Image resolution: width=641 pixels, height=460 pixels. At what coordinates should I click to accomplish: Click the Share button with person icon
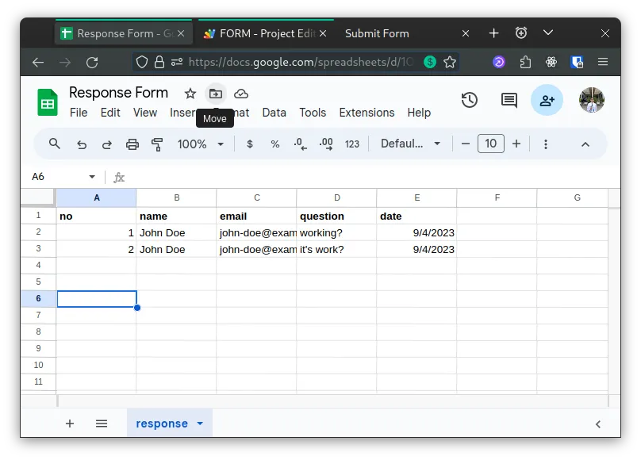tap(547, 100)
